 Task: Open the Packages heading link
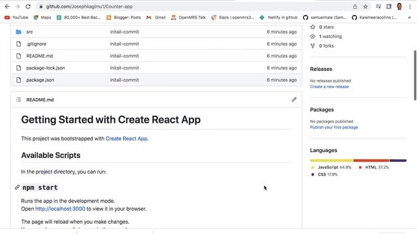pos(322,110)
